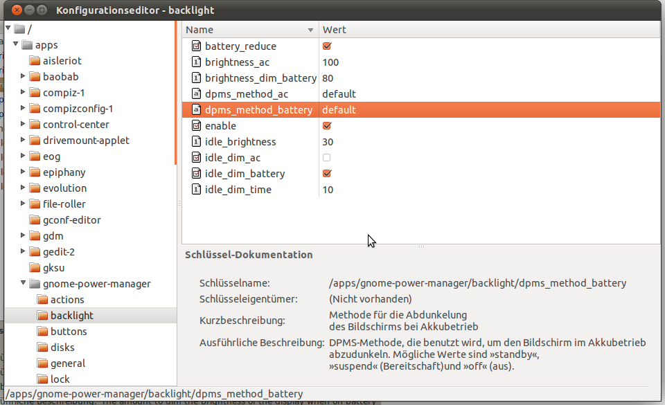Click the battery_reduce key type icon
The width and height of the screenshot is (665, 405).
click(196, 46)
